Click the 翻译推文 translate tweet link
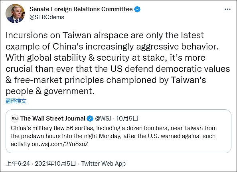This screenshot has width=237, height=172. click(x=16, y=101)
